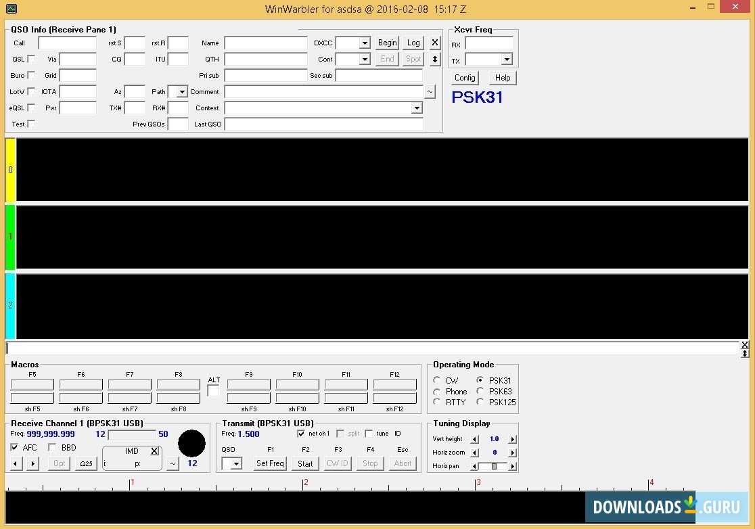Screen dimensions: 755x529
Task: Open the QSO transmit dropdown
Action: point(236,463)
